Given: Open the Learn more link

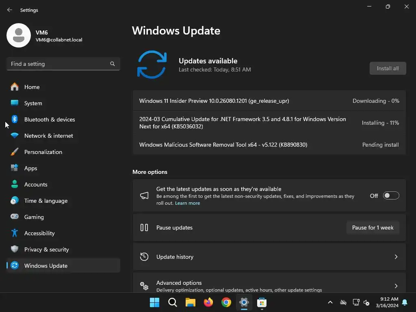Looking at the screenshot, I should pyautogui.click(x=187, y=203).
